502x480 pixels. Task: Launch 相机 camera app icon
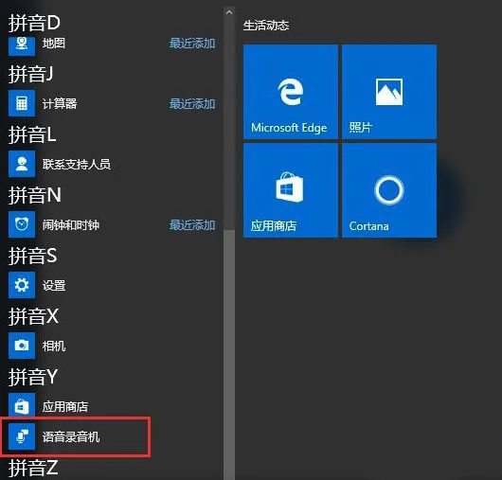pyautogui.click(x=22, y=346)
